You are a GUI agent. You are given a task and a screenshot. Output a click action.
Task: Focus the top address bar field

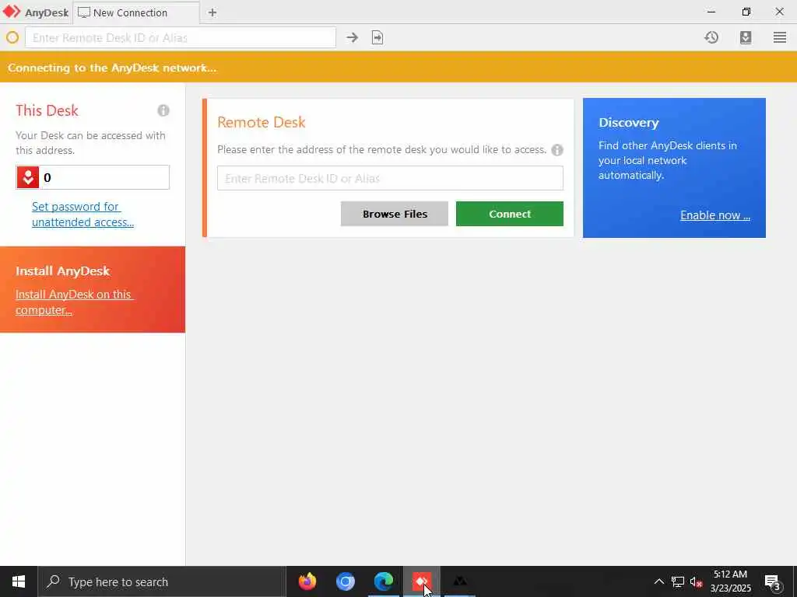click(x=181, y=37)
